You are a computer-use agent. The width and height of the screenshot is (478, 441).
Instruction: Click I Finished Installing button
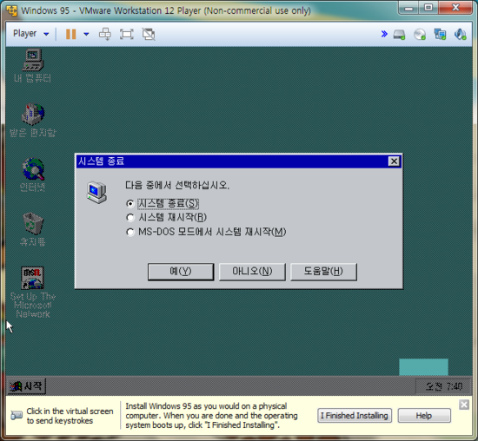pyautogui.click(x=355, y=416)
